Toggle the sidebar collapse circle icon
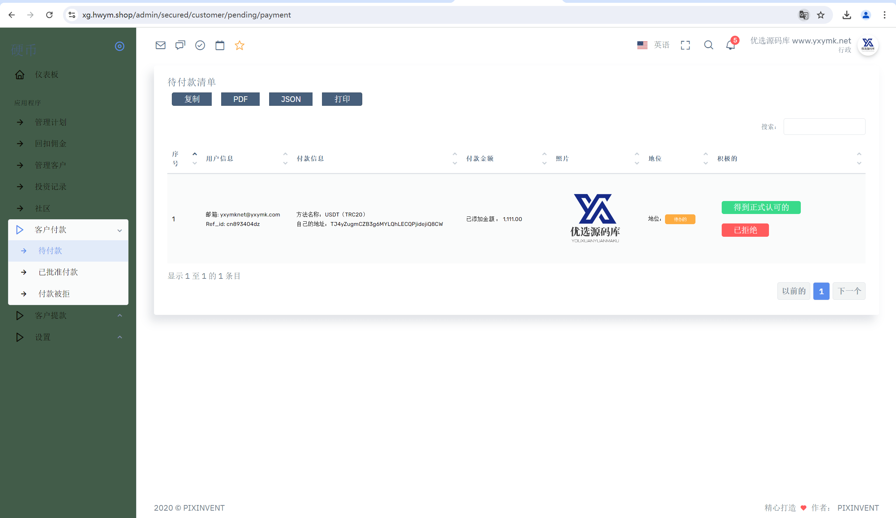The height and width of the screenshot is (518, 896). [119, 46]
